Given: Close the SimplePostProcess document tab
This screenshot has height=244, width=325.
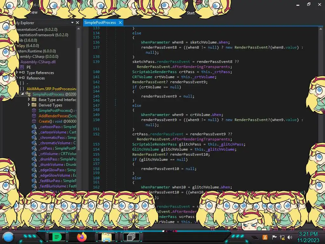Looking at the screenshot, I should pyautogui.click(x=120, y=23).
